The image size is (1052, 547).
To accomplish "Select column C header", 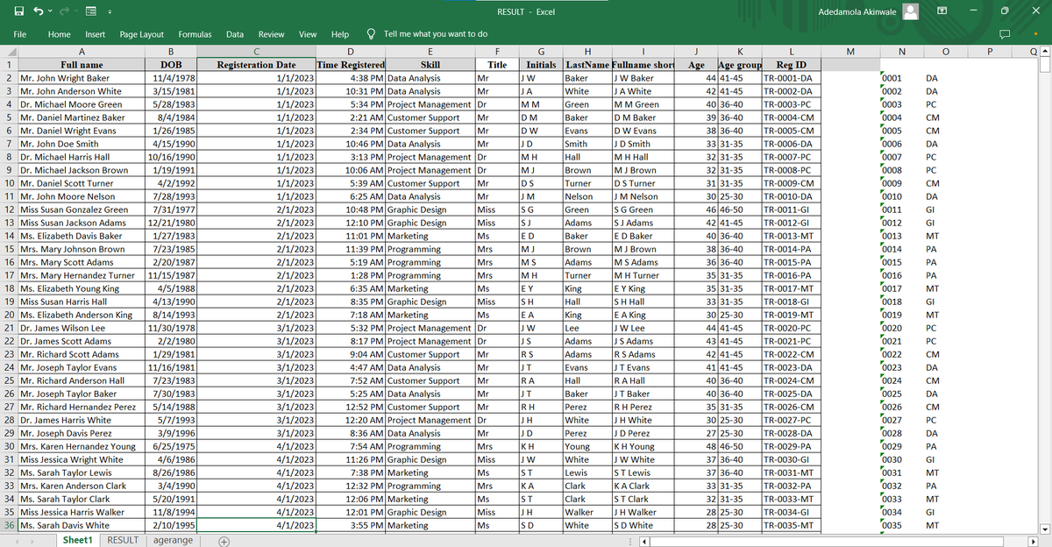I will 256,52.
